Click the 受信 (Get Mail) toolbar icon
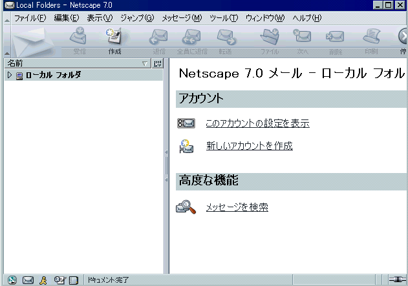 click(x=79, y=36)
